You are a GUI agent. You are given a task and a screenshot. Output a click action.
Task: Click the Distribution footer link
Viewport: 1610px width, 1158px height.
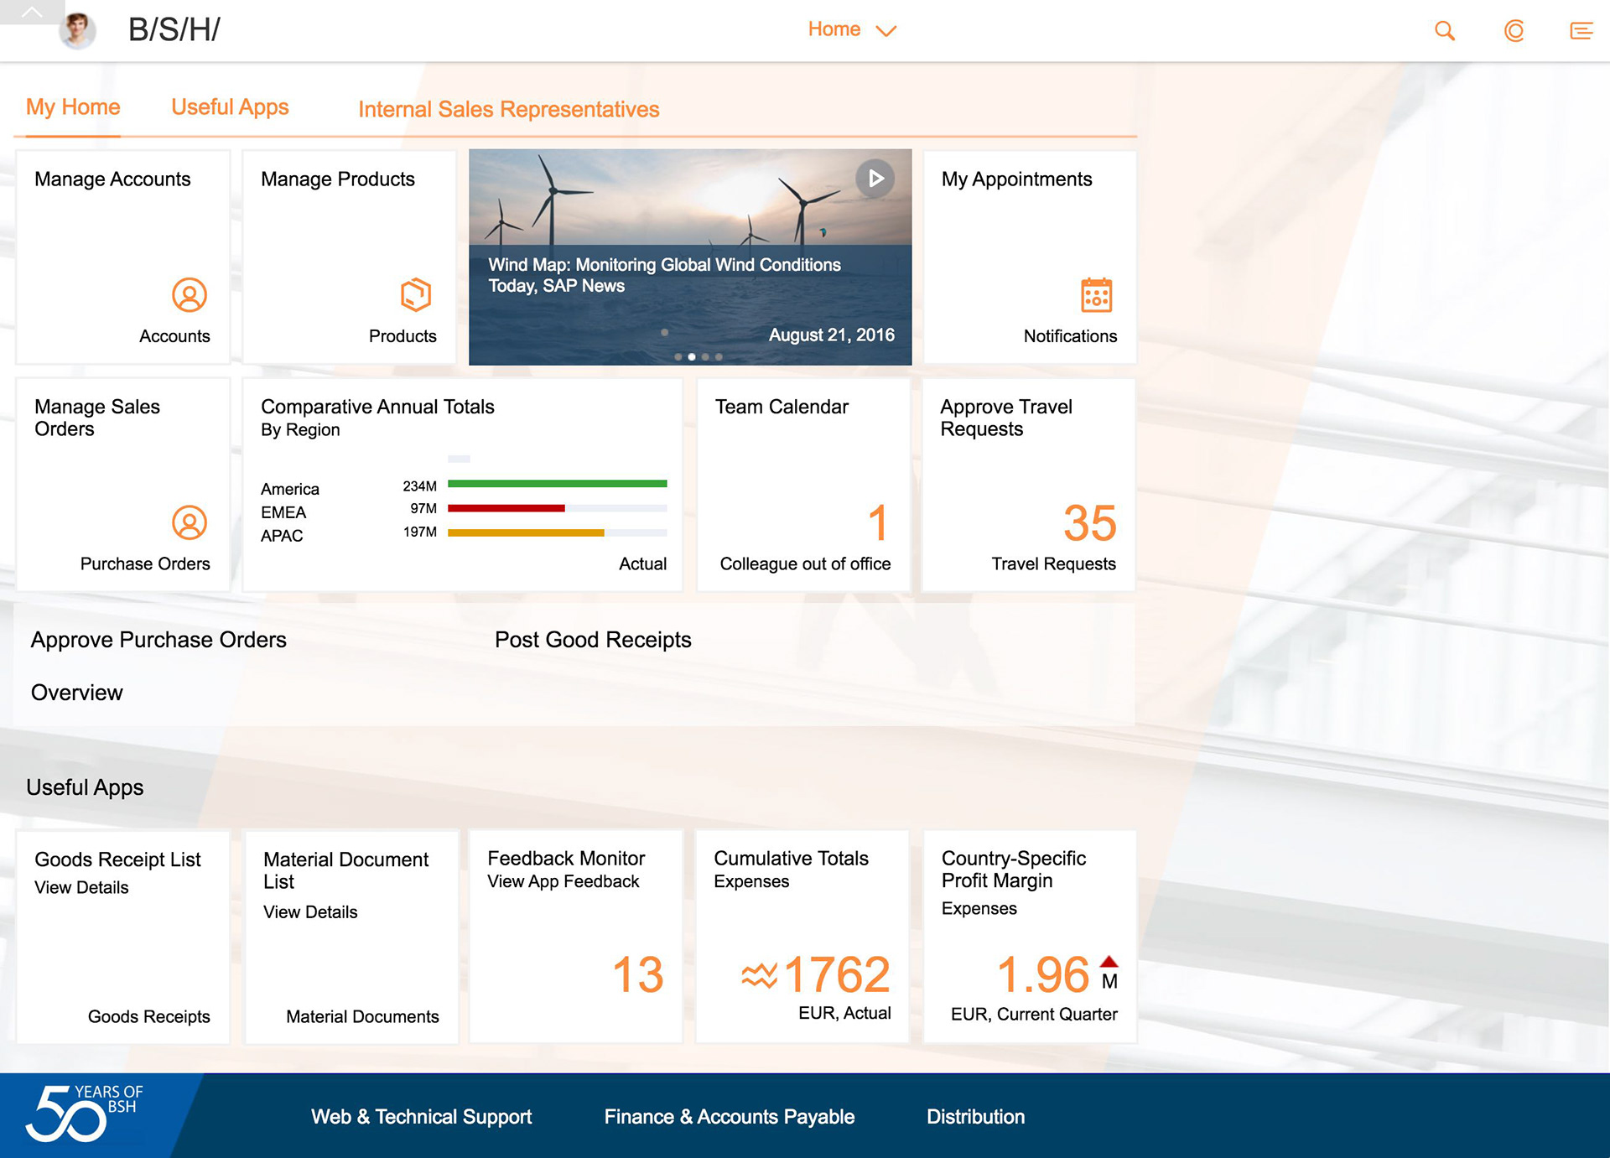975,1117
